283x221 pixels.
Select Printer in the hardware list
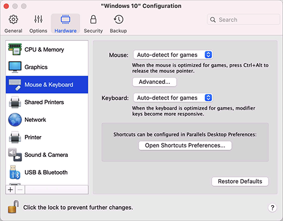coord(47,137)
